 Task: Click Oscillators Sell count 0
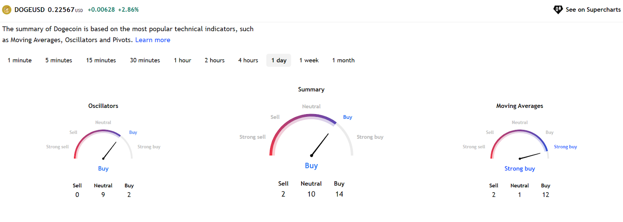[77, 195]
